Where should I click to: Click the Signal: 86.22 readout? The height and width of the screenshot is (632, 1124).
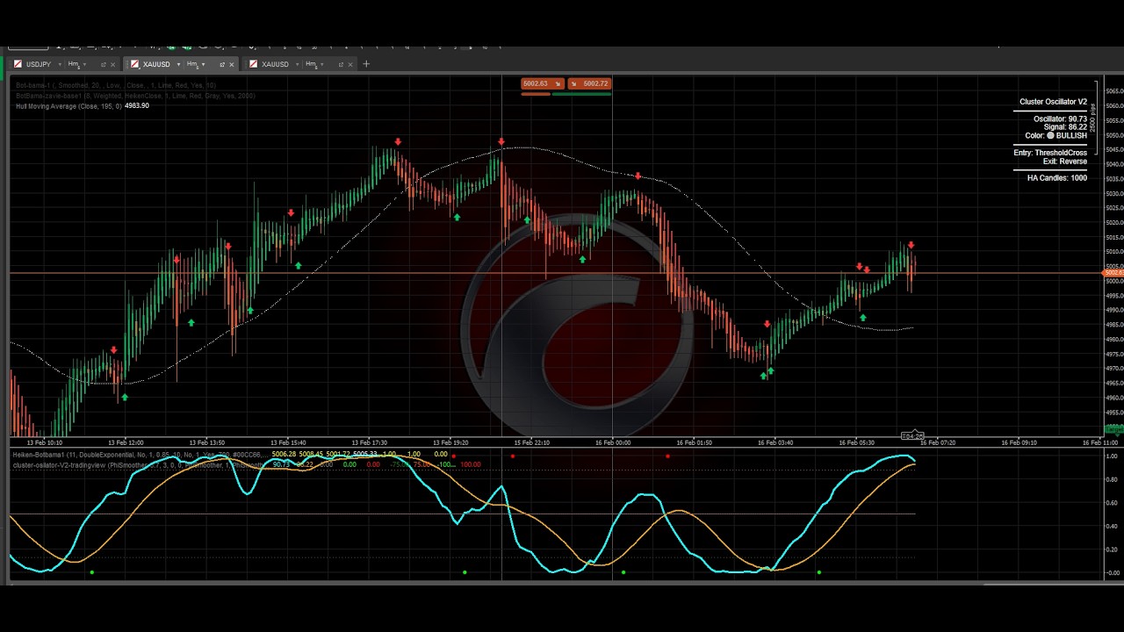(1065, 127)
